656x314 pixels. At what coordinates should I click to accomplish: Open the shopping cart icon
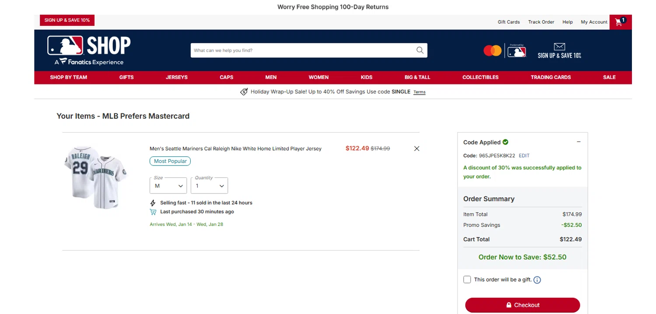pos(620,22)
